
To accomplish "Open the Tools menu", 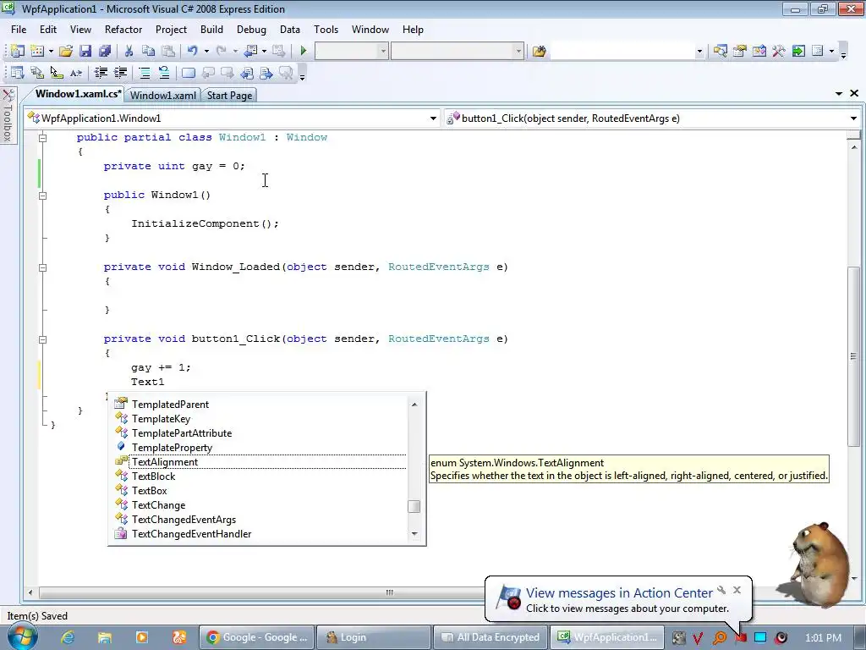I will [x=326, y=30].
